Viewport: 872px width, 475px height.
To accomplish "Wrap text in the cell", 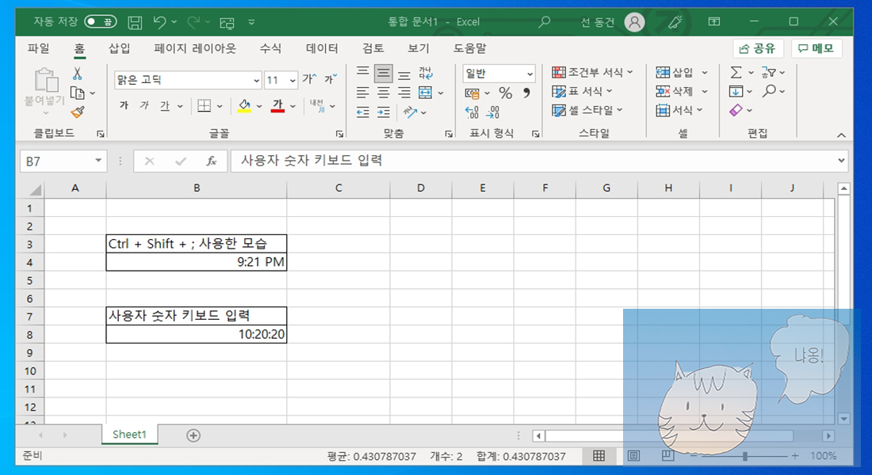I will coord(426,73).
